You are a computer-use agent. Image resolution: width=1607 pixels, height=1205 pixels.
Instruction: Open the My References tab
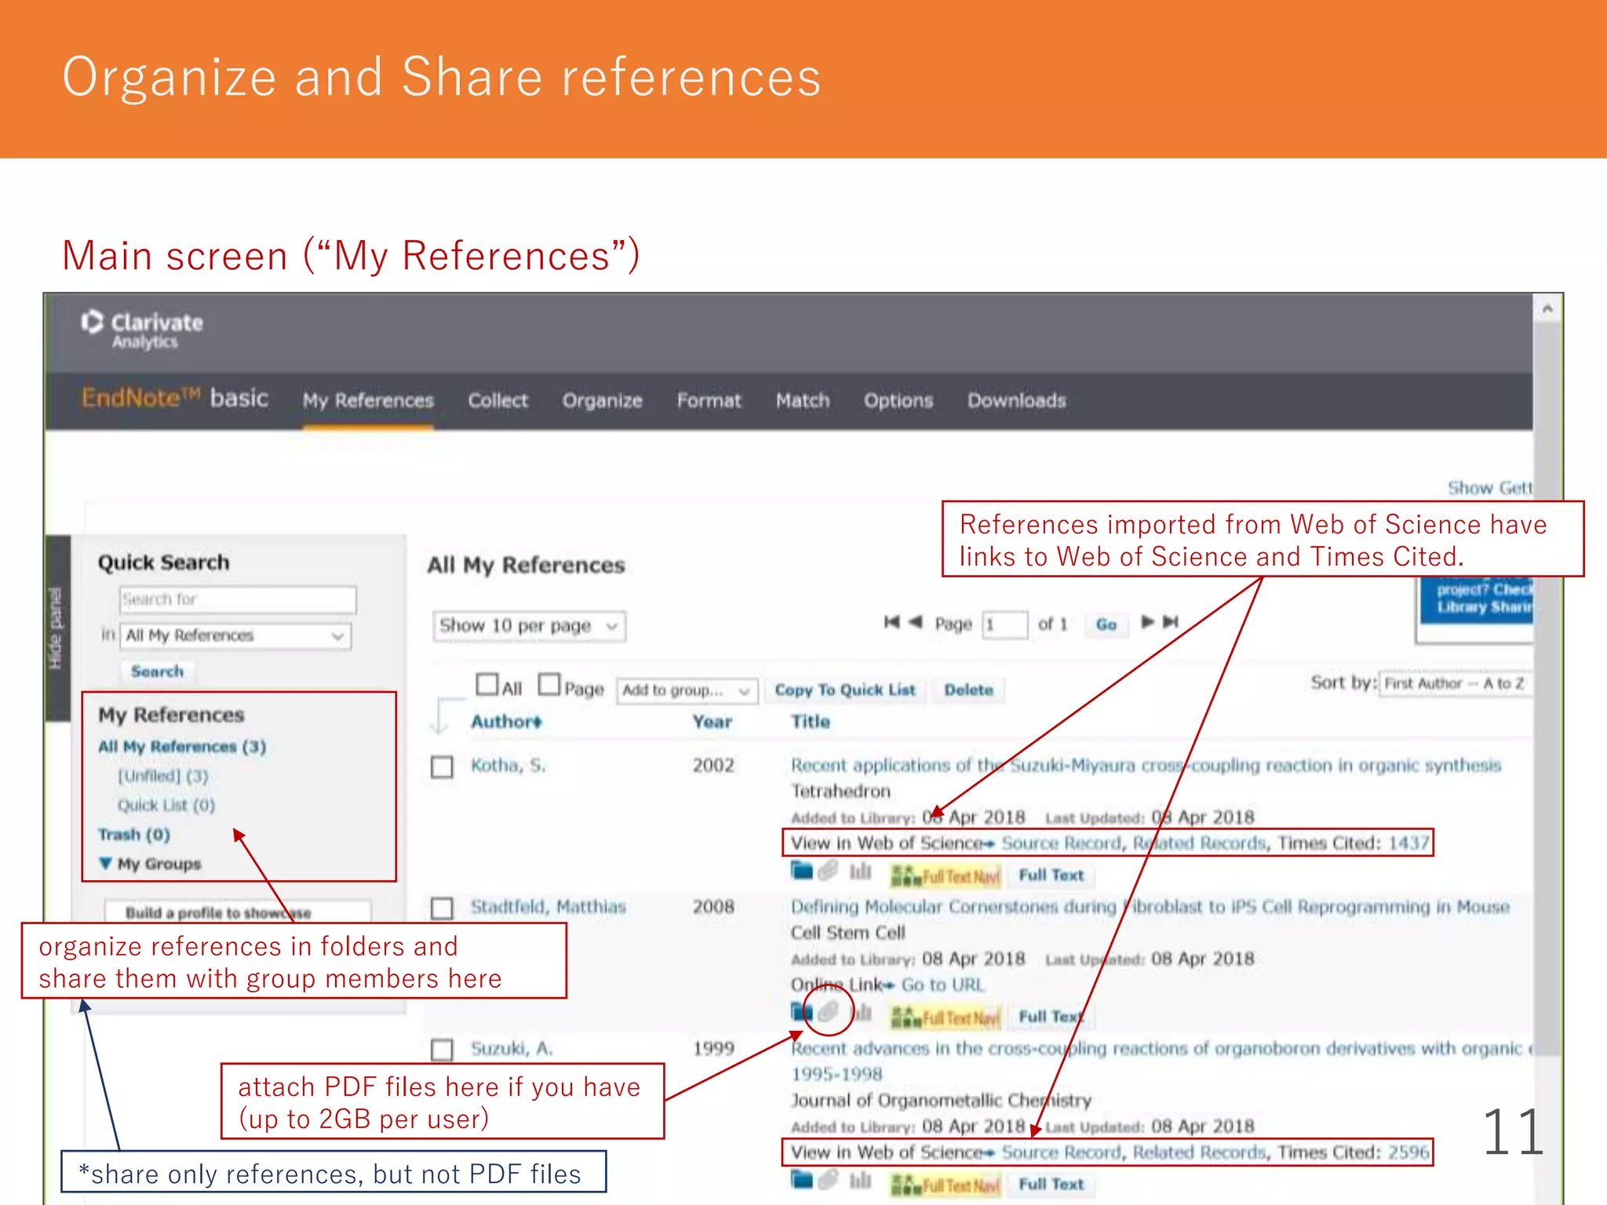coord(368,401)
